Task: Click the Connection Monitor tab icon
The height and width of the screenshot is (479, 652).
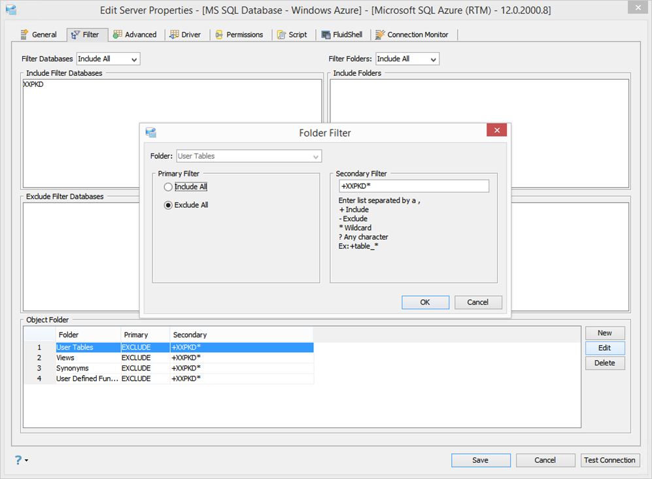Action: click(380, 35)
